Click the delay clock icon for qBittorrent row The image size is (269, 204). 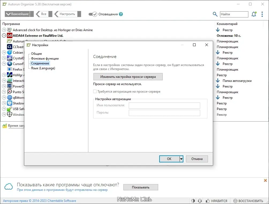pyautogui.click(x=4, y=97)
